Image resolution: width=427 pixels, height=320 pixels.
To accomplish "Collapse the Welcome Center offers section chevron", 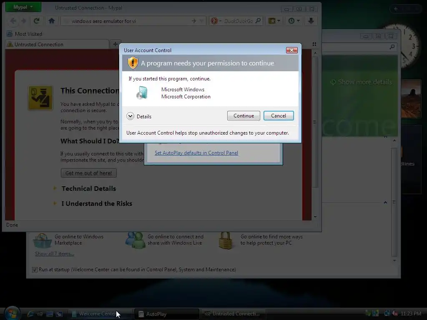I will [x=385, y=202].
